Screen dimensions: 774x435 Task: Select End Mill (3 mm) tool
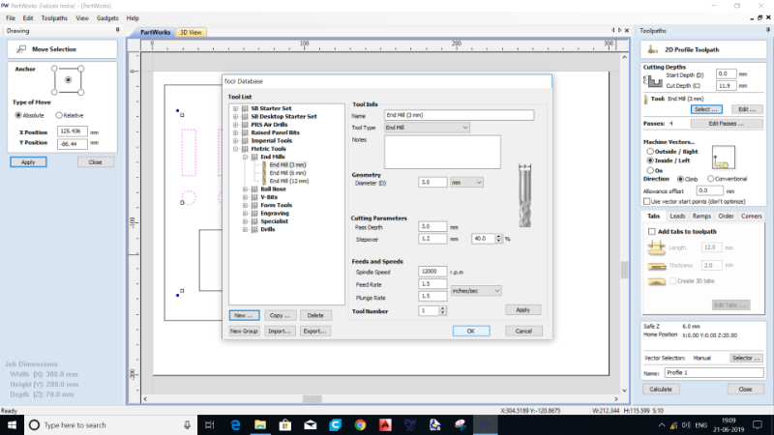(287, 164)
